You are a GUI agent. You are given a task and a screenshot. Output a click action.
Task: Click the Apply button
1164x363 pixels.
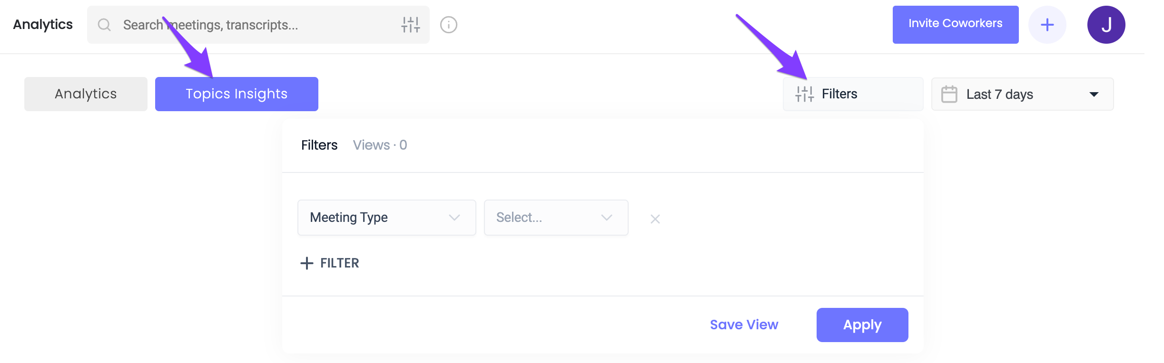(x=862, y=325)
